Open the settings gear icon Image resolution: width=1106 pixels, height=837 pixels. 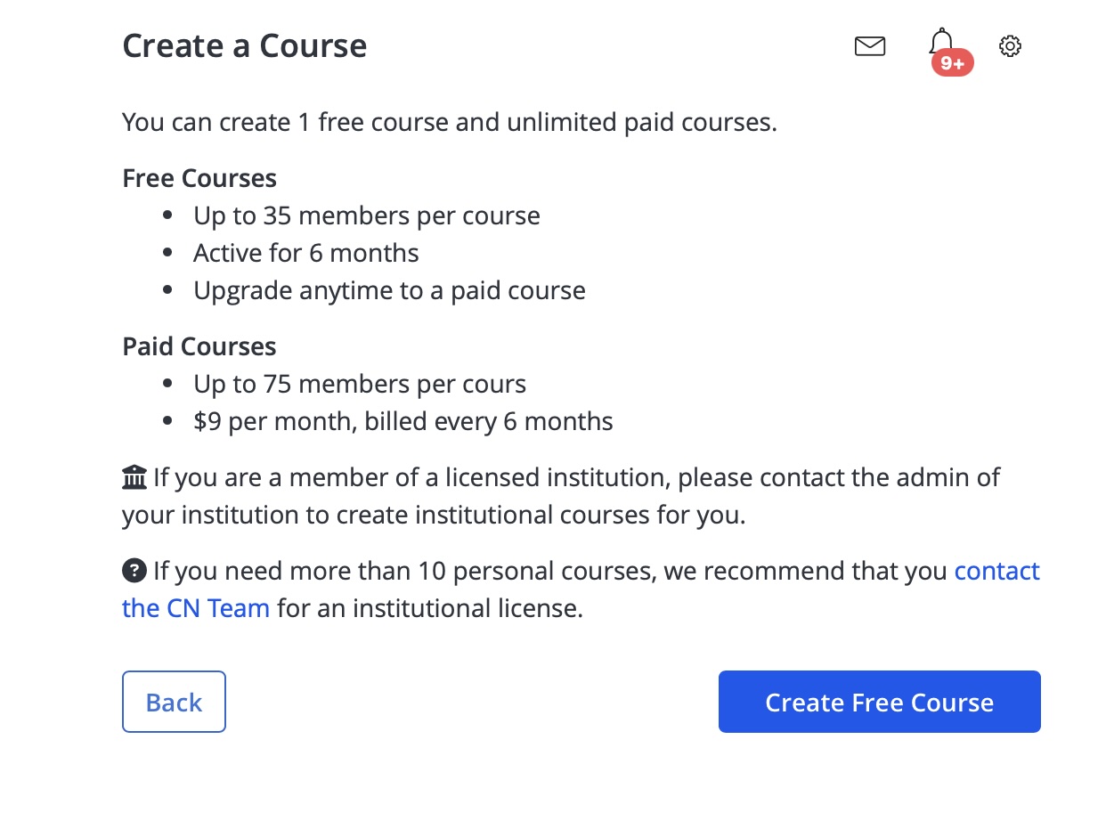click(x=1010, y=46)
